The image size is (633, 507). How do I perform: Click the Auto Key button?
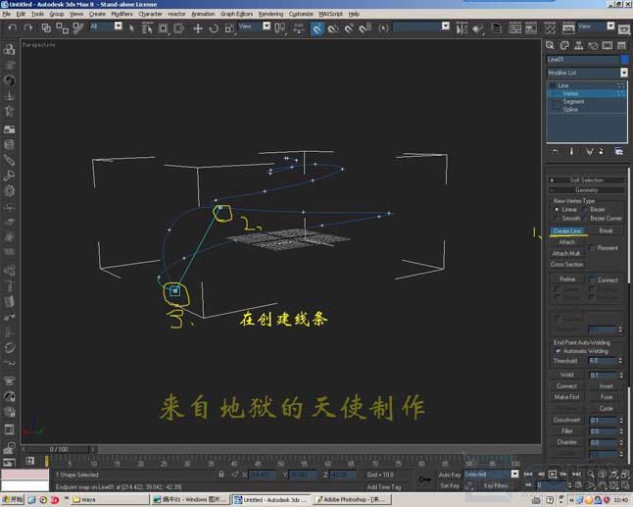point(450,475)
